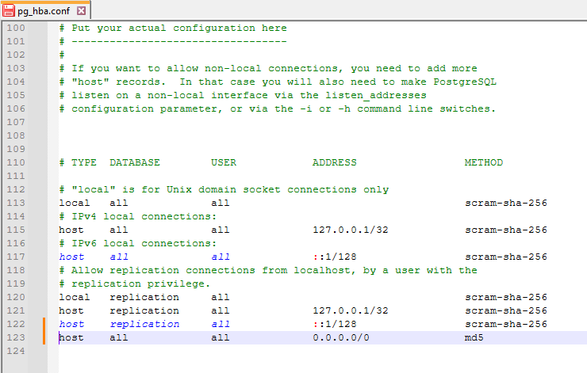587x373 pixels.
Task: Click the unsaved disk icon on tab
Action: (x=9, y=10)
